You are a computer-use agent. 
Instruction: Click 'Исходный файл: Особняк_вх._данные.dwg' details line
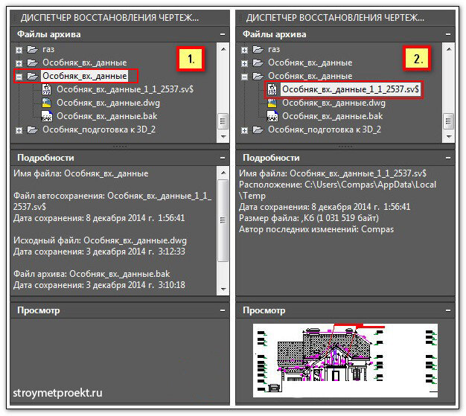point(100,240)
